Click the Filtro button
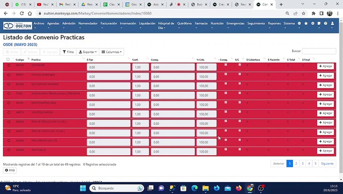This screenshot has height=194, width=343. coord(68,52)
